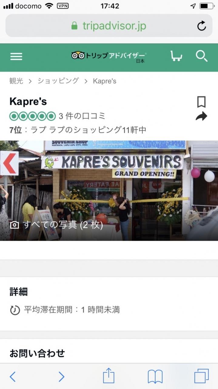Open the ショッピング breadcrumb
The image size is (218, 389).
click(x=58, y=81)
